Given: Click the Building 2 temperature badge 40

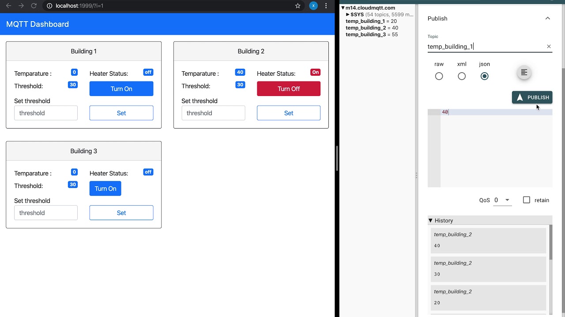Looking at the screenshot, I should (x=240, y=72).
